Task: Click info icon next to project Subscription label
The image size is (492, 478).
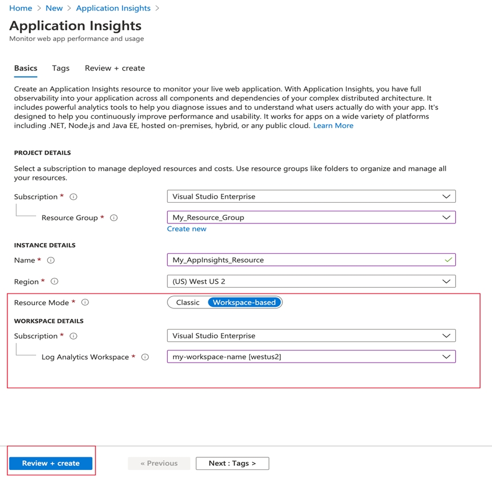Action: (73, 196)
